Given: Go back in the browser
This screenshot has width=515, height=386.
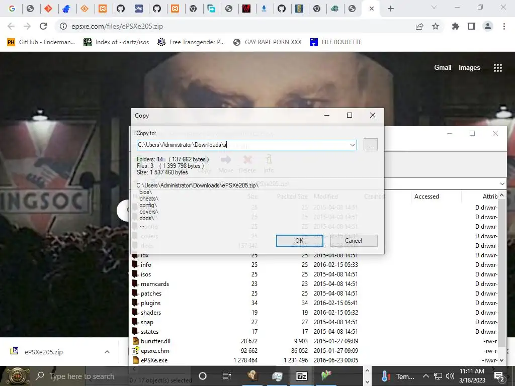Looking at the screenshot, I should (x=11, y=26).
